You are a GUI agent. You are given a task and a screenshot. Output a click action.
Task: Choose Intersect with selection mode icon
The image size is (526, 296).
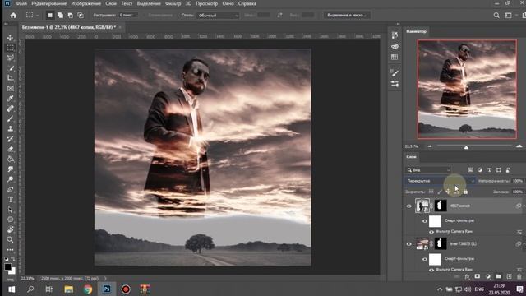[x=81, y=15]
